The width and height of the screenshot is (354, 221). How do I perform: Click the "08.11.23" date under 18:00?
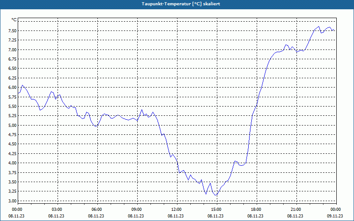pyautogui.click(x=255, y=216)
